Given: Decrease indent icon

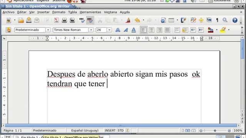Looking at the screenshot, I should pyautogui.click(x=193, y=30).
